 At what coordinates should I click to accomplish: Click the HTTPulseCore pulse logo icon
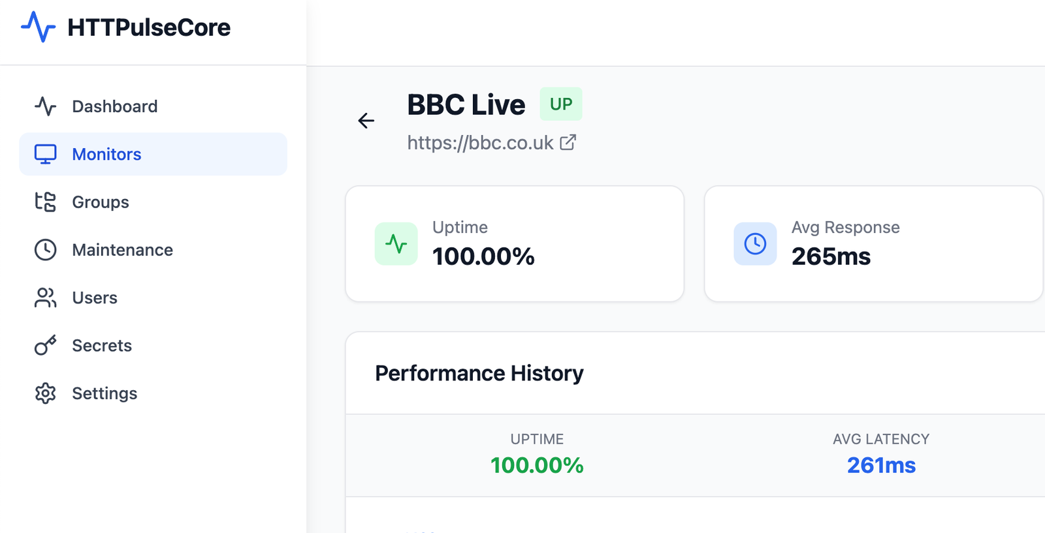click(x=38, y=27)
